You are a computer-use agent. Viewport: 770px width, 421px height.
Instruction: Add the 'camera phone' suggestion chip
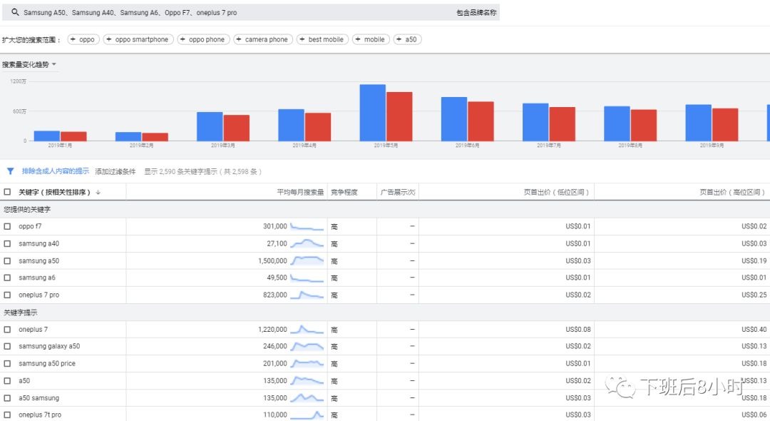263,39
